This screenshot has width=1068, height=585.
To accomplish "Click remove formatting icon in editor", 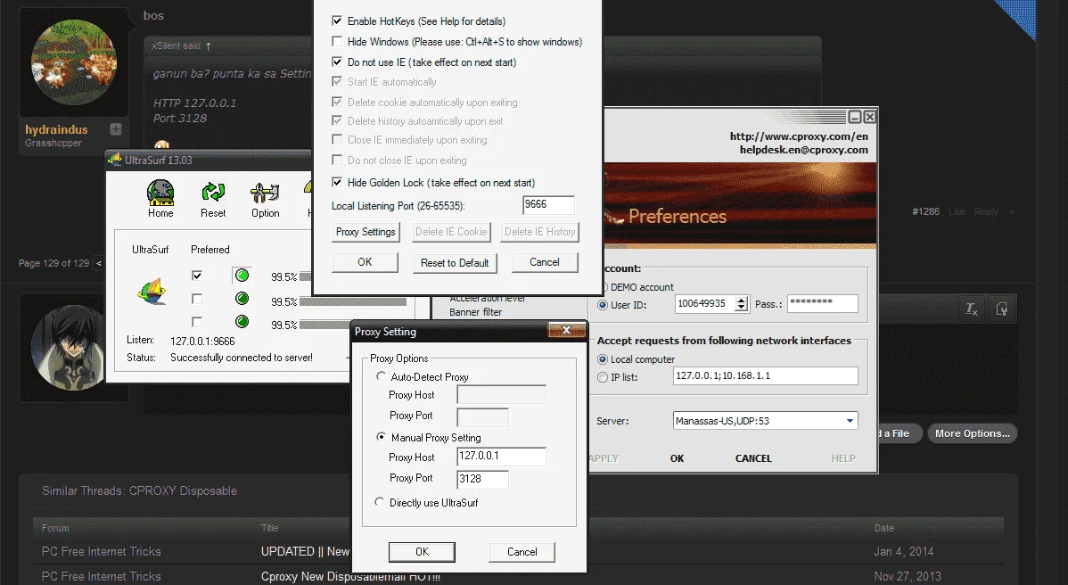I will click(x=972, y=309).
